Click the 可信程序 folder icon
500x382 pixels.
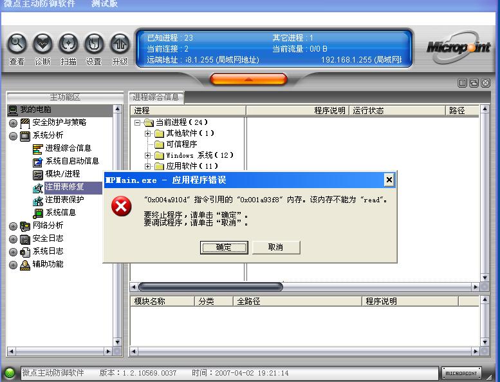159,144
